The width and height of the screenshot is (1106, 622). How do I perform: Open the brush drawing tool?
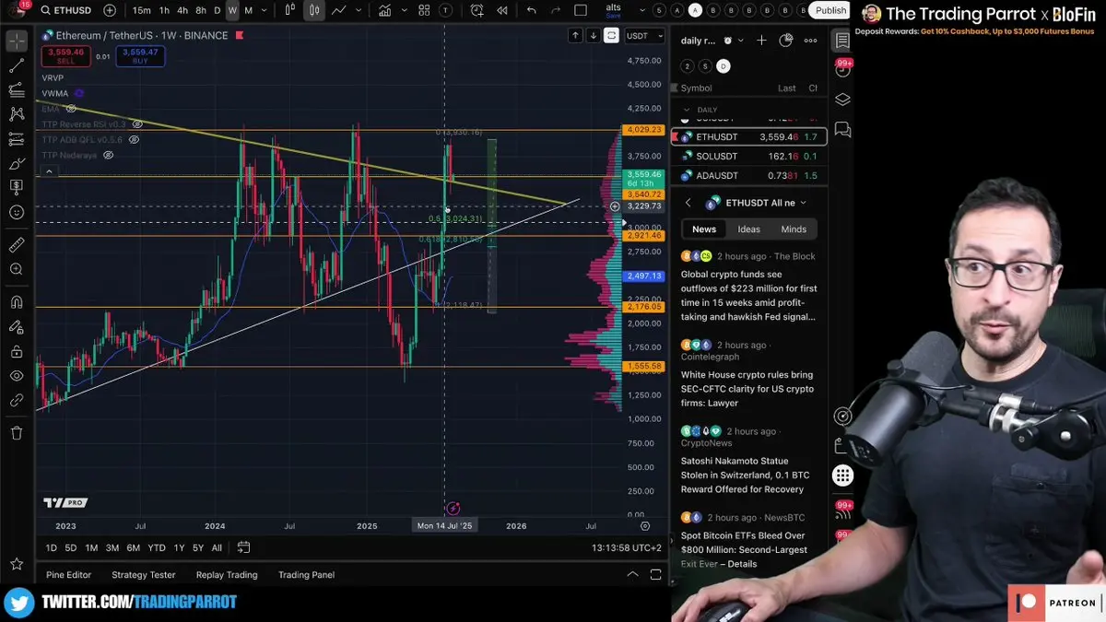[x=17, y=163]
